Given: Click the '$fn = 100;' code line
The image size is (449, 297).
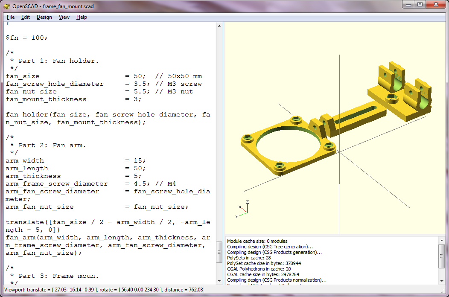Looking at the screenshot, I should tap(26, 38).
